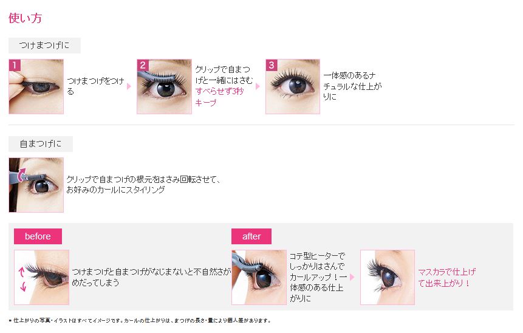This screenshot has height=333, width=523.
Task: Click the before side-profile eye photo
Action: pos(42,277)
